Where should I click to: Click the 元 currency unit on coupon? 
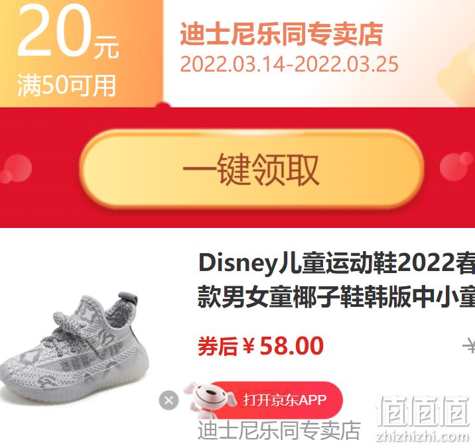coord(106,47)
